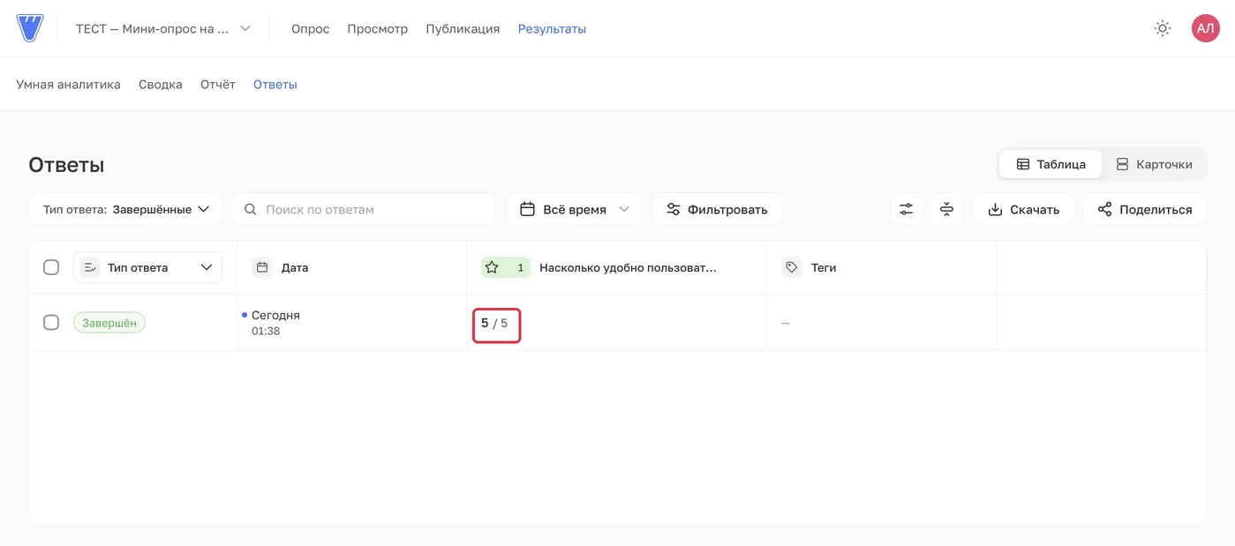The width and height of the screenshot is (1235, 546).
Task: Click the tag icon in Теги column
Action: [791, 267]
